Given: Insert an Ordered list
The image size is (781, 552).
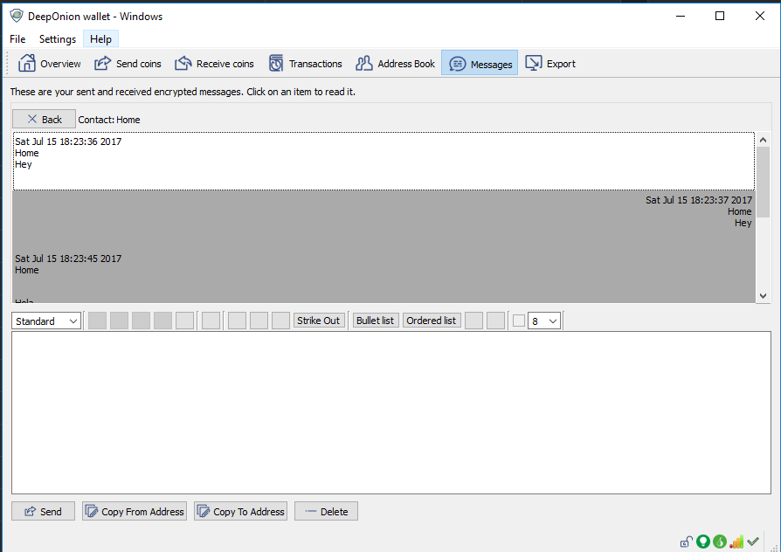Looking at the screenshot, I should coord(431,321).
